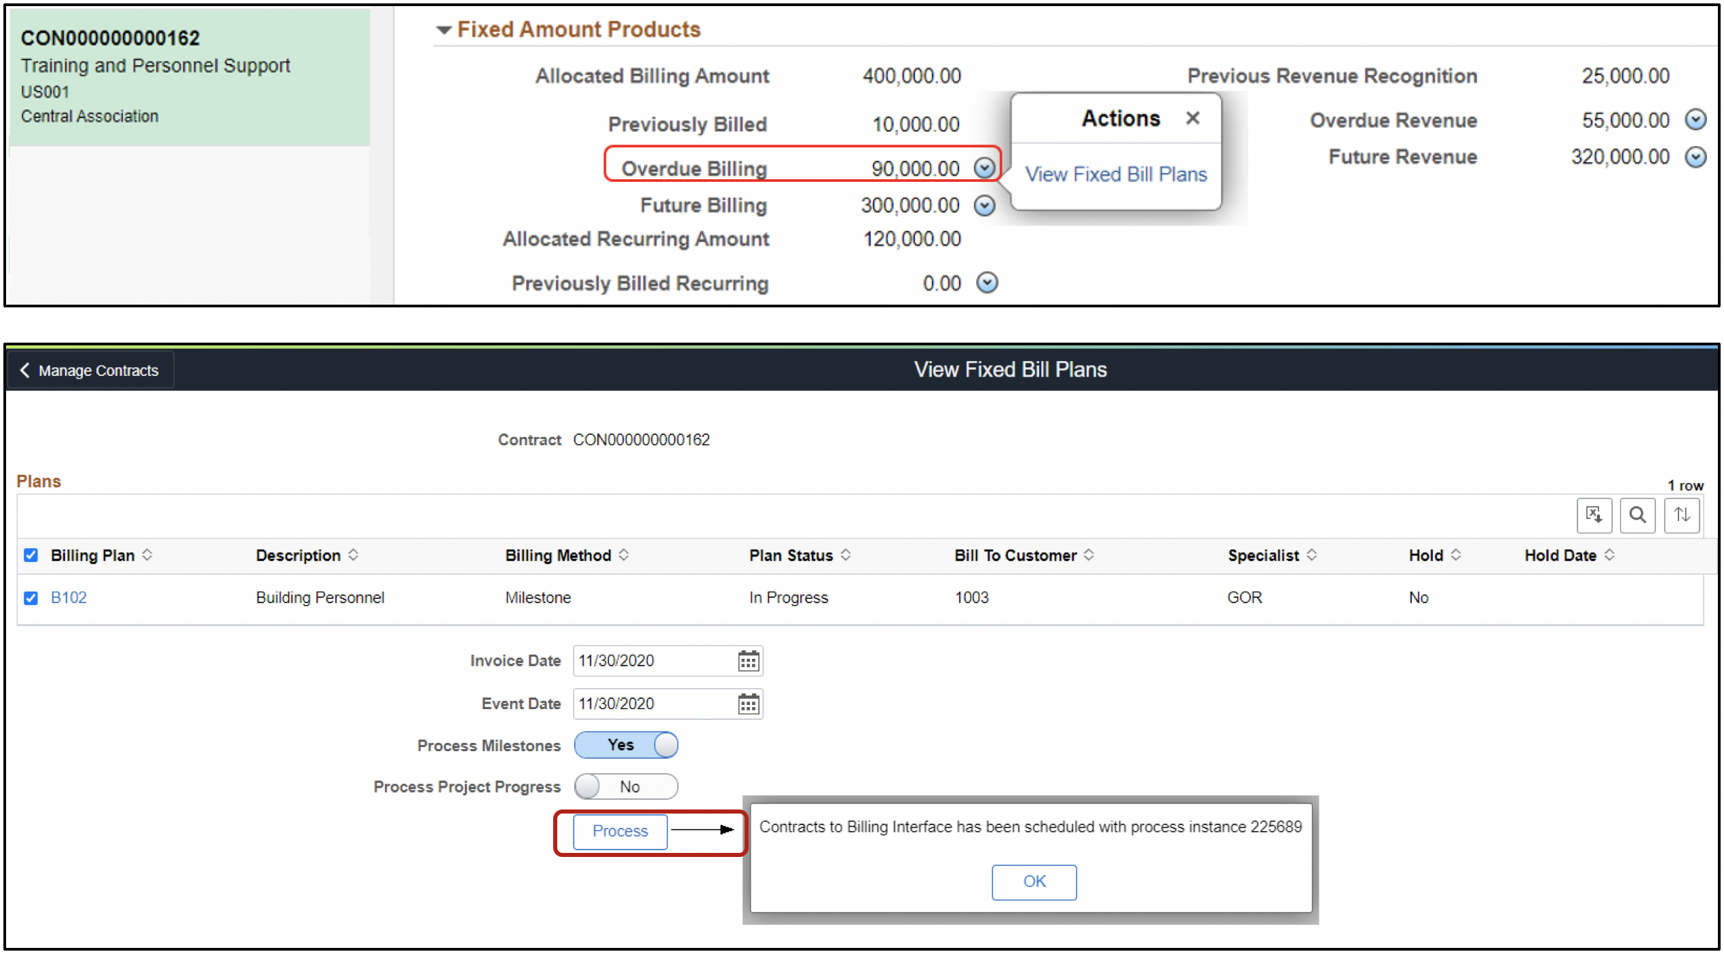Open Future Billing actions dropdown
This screenshot has width=1724, height=954.
984,205
